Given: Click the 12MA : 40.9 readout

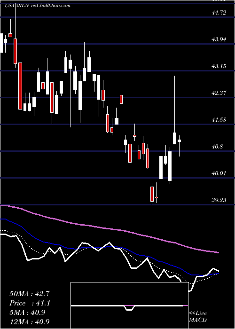Looking at the screenshot, I should (30, 321).
